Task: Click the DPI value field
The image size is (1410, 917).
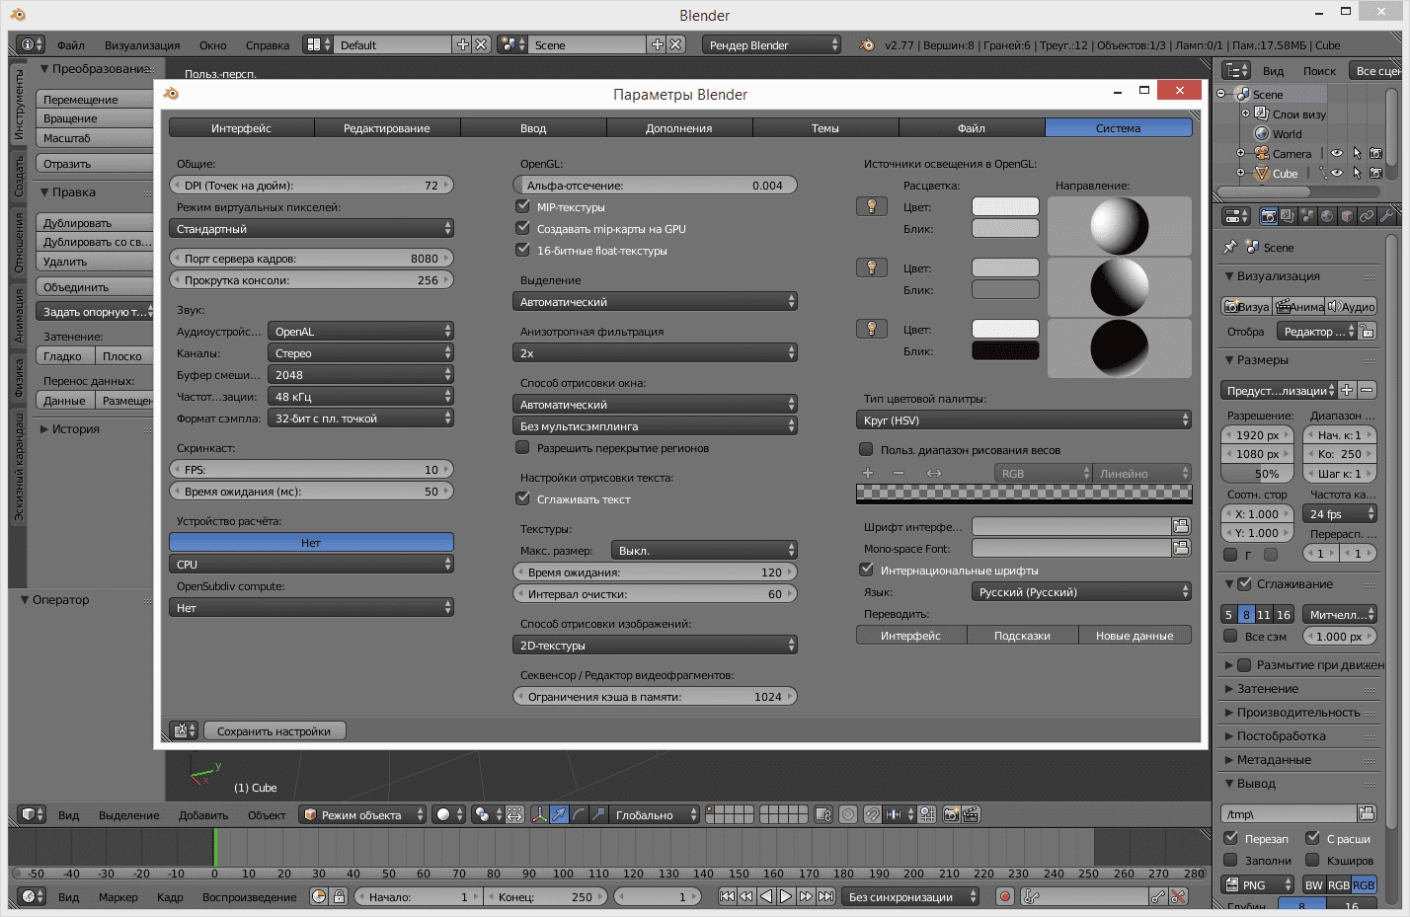Action: click(x=311, y=185)
